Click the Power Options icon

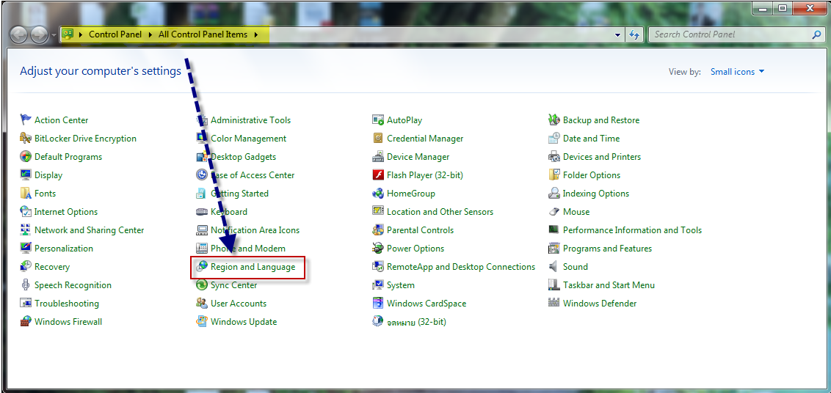point(378,249)
